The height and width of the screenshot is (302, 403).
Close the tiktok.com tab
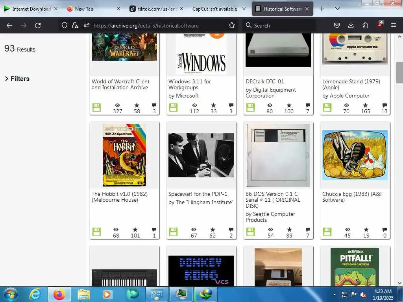[x=181, y=9]
